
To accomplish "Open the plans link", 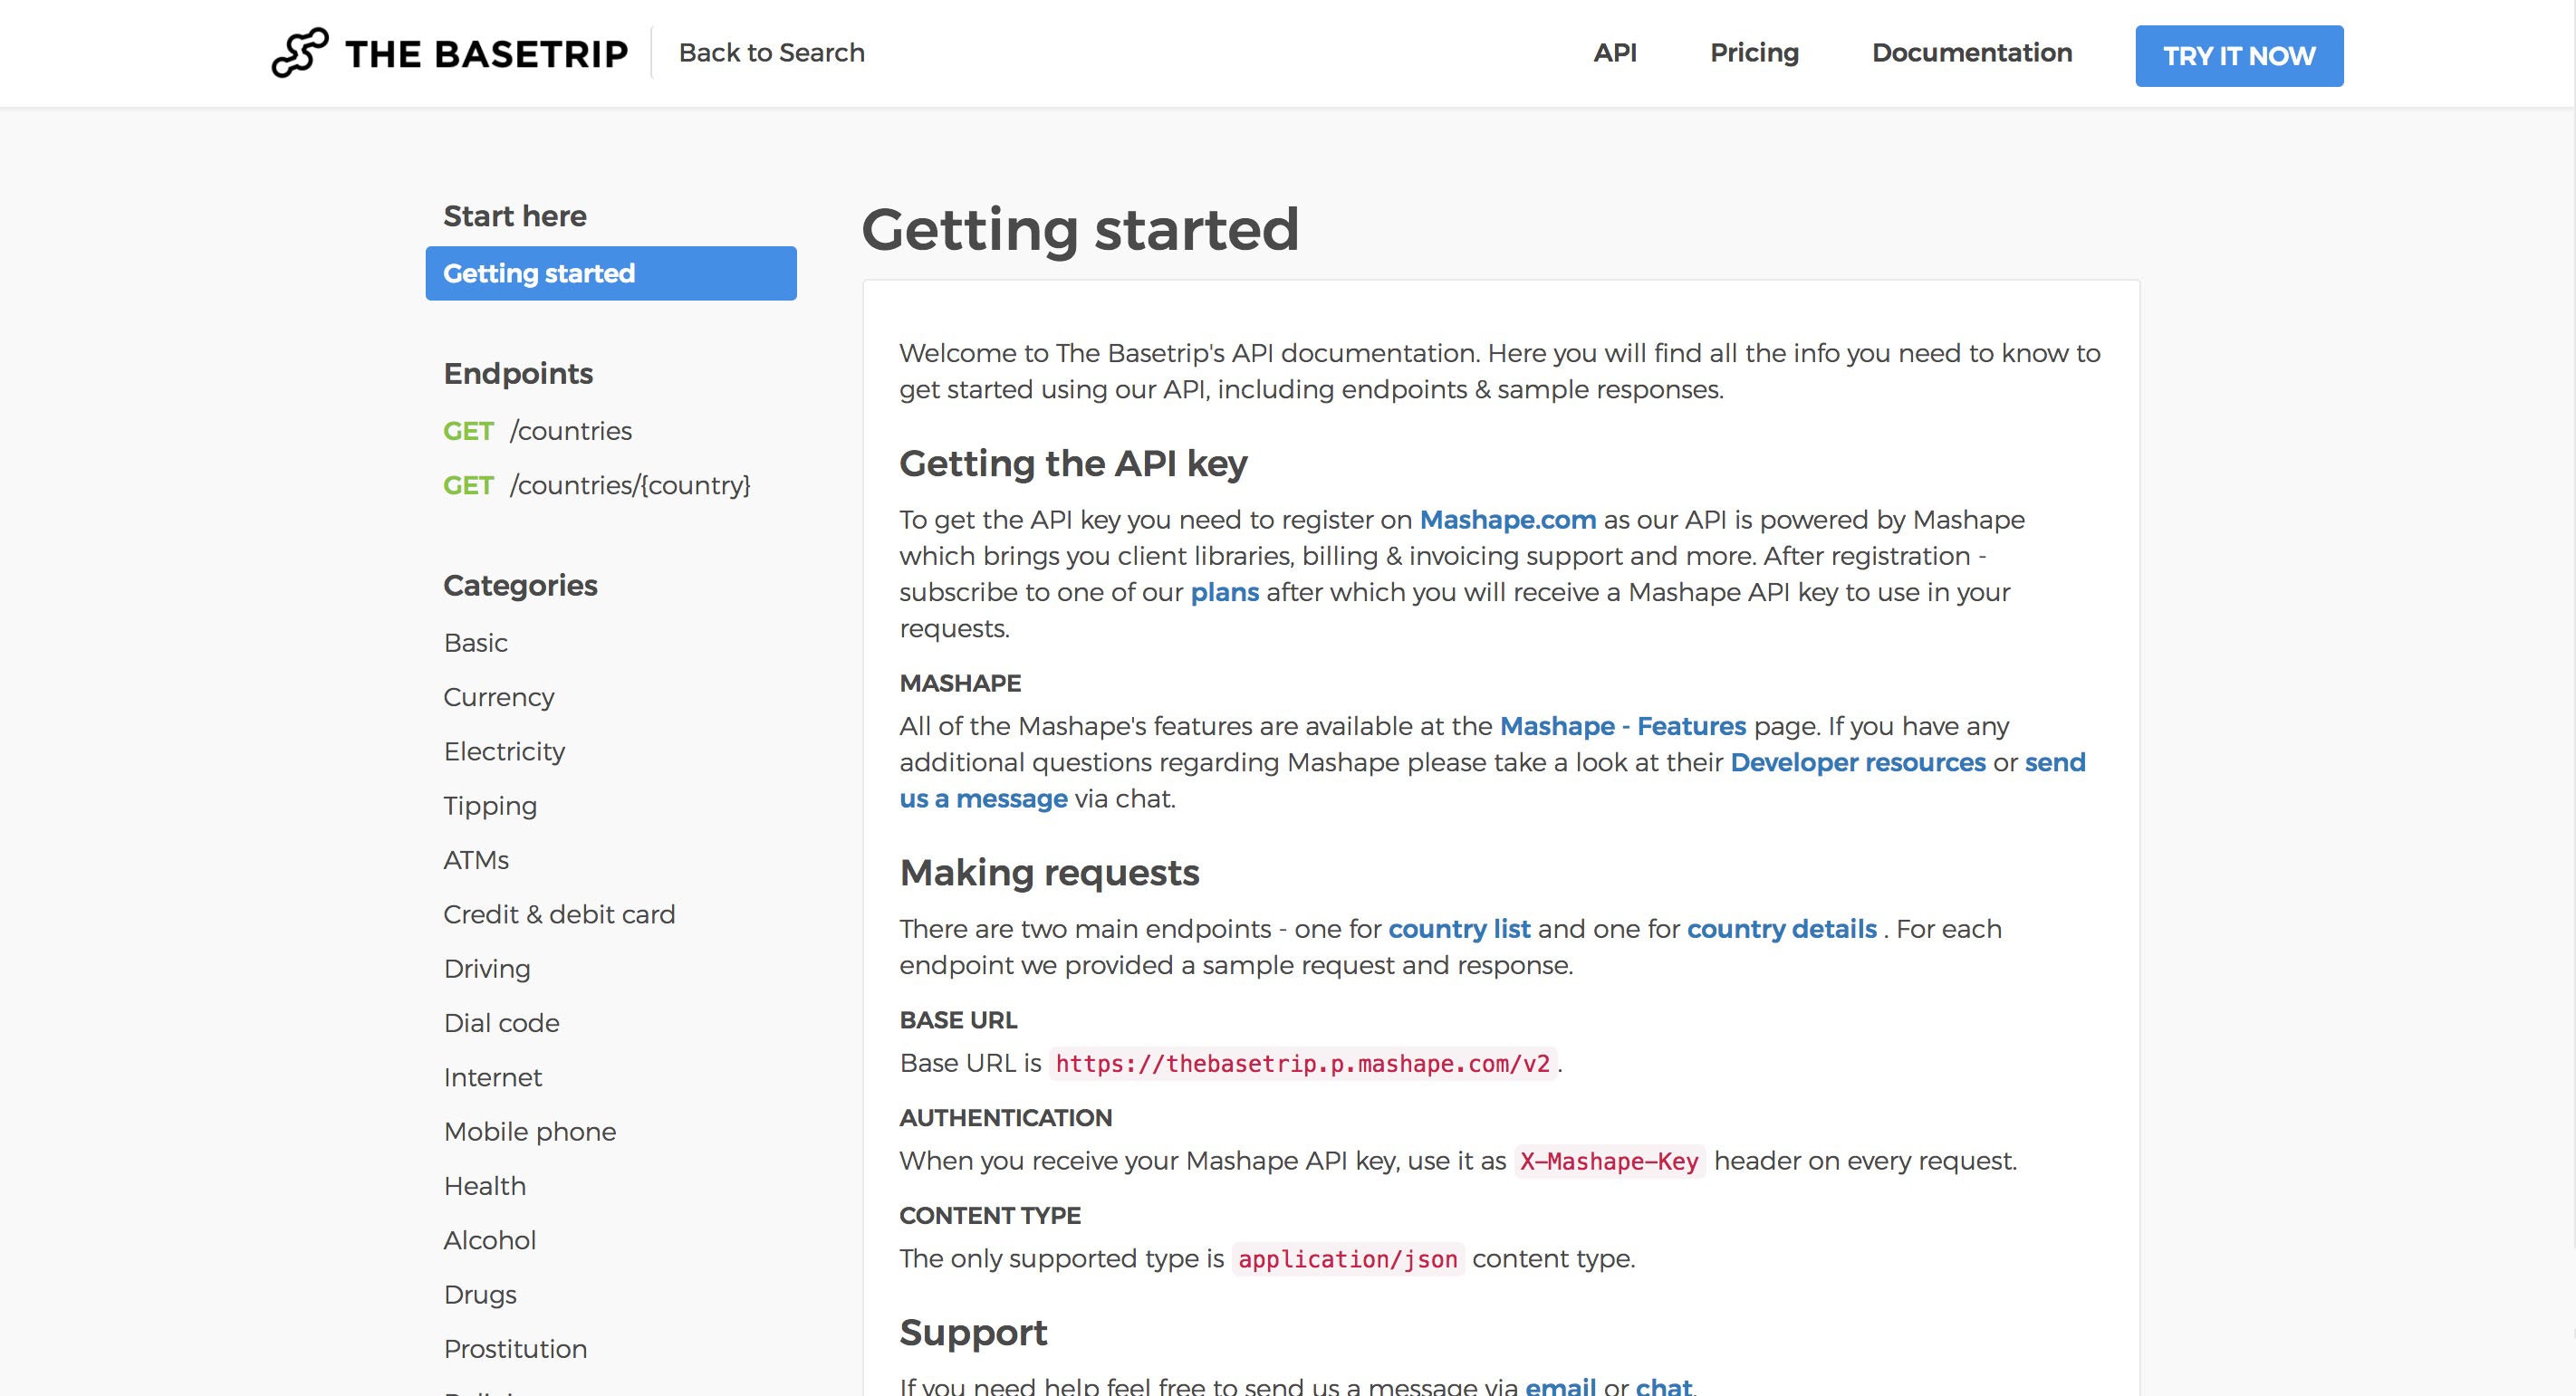I will [x=1224, y=593].
